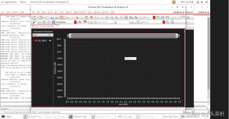The height and width of the screenshot is (119, 229).
Task: Open the new subwindow icon
Action: tap(41, 17)
